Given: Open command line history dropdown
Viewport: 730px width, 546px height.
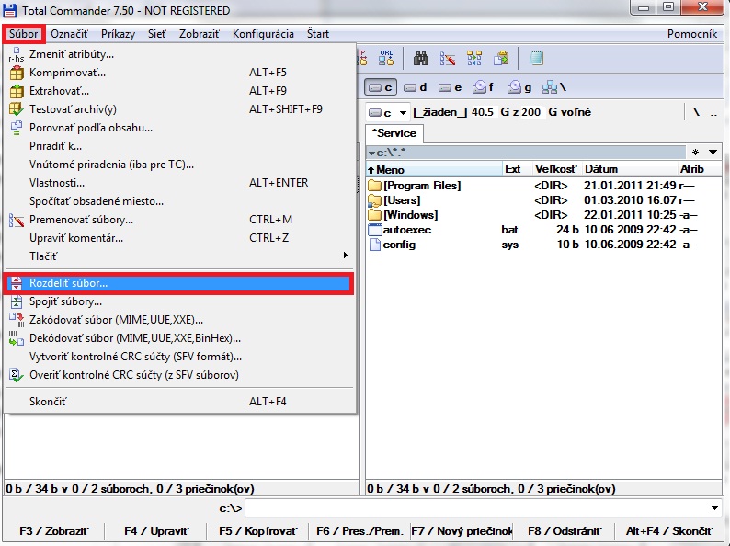Looking at the screenshot, I should tap(714, 507).
